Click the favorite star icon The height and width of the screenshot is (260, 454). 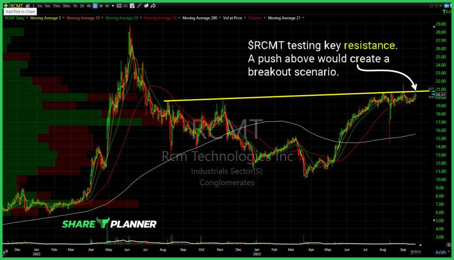click(431, 6)
